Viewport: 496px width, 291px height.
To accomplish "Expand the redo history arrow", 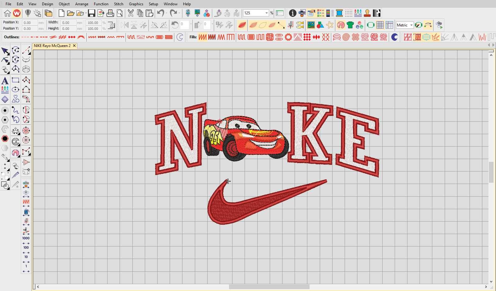I will point(179,13).
